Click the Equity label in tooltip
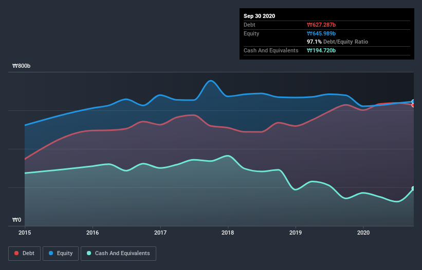This screenshot has height=270, width=422. coord(251,33)
